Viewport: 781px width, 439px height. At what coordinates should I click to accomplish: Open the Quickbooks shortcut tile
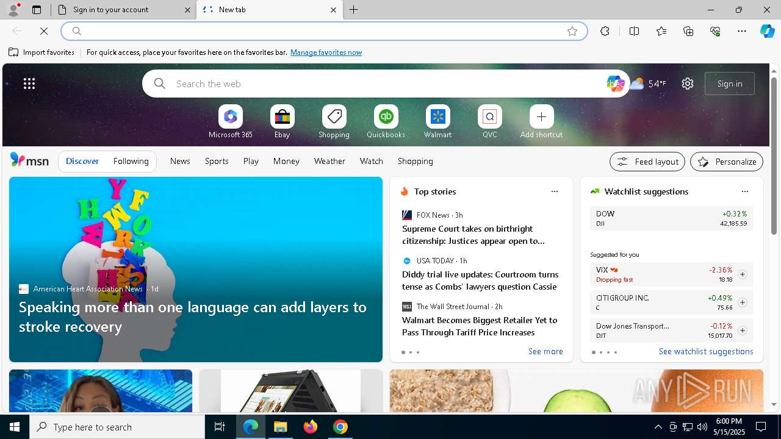click(386, 122)
